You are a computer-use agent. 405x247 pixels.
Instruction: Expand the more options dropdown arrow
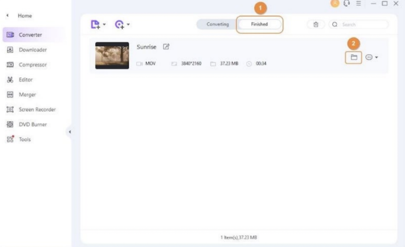tap(377, 57)
